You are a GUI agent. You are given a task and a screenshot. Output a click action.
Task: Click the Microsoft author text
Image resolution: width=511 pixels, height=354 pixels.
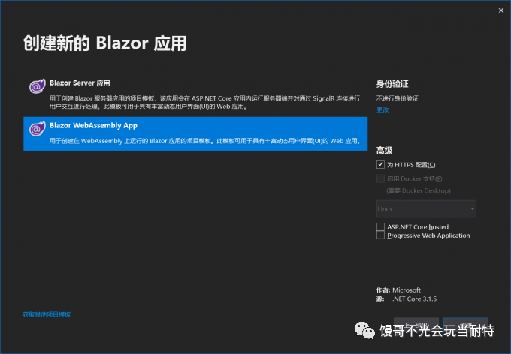pyautogui.click(x=407, y=290)
